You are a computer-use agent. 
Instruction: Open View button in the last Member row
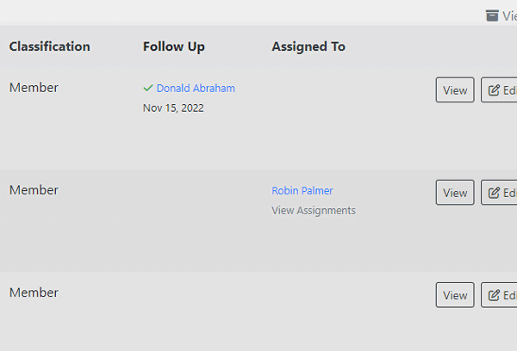(x=455, y=295)
